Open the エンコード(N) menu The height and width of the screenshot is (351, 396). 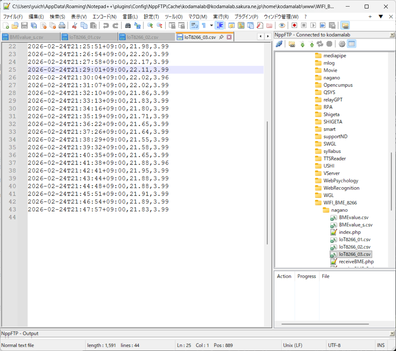[x=104, y=17]
